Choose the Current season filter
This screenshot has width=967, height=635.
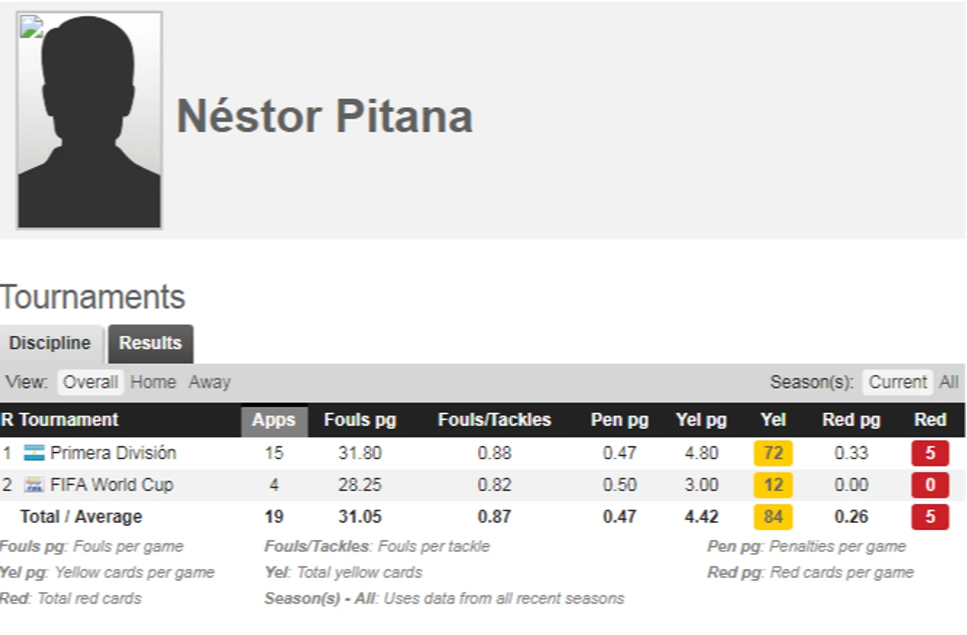click(897, 382)
